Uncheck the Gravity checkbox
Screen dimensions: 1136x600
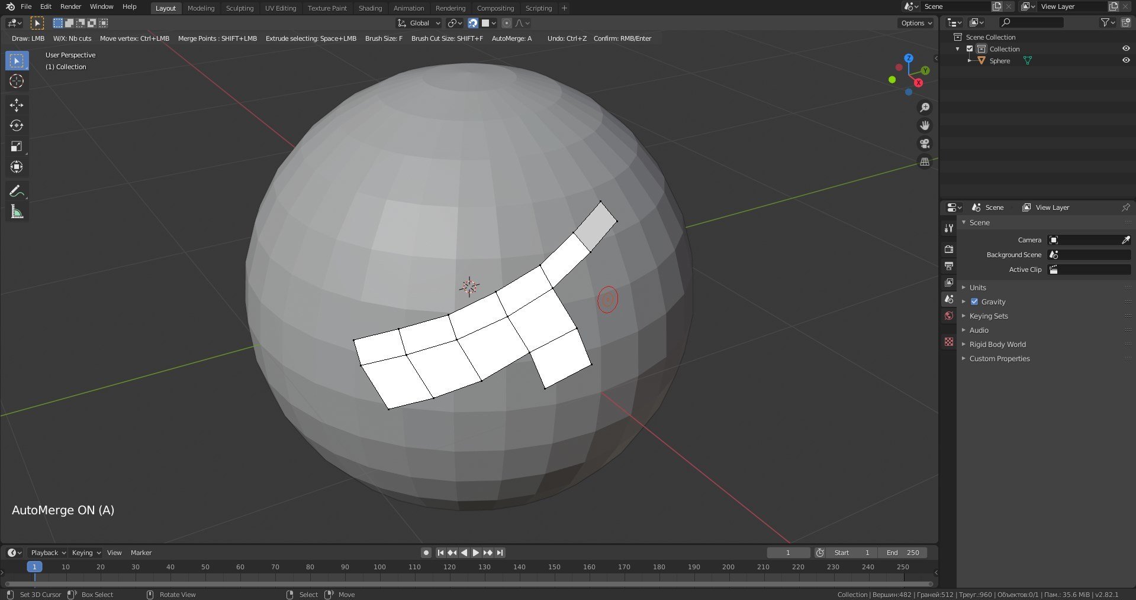[x=974, y=301]
